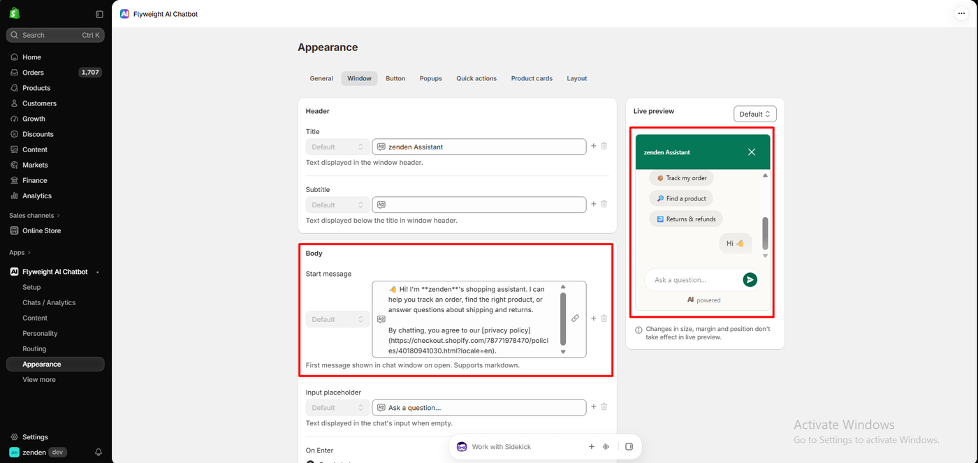Click the Growth icon in the sidebar
This screenshot has height=463, width=978.
[x=15, y=119]
